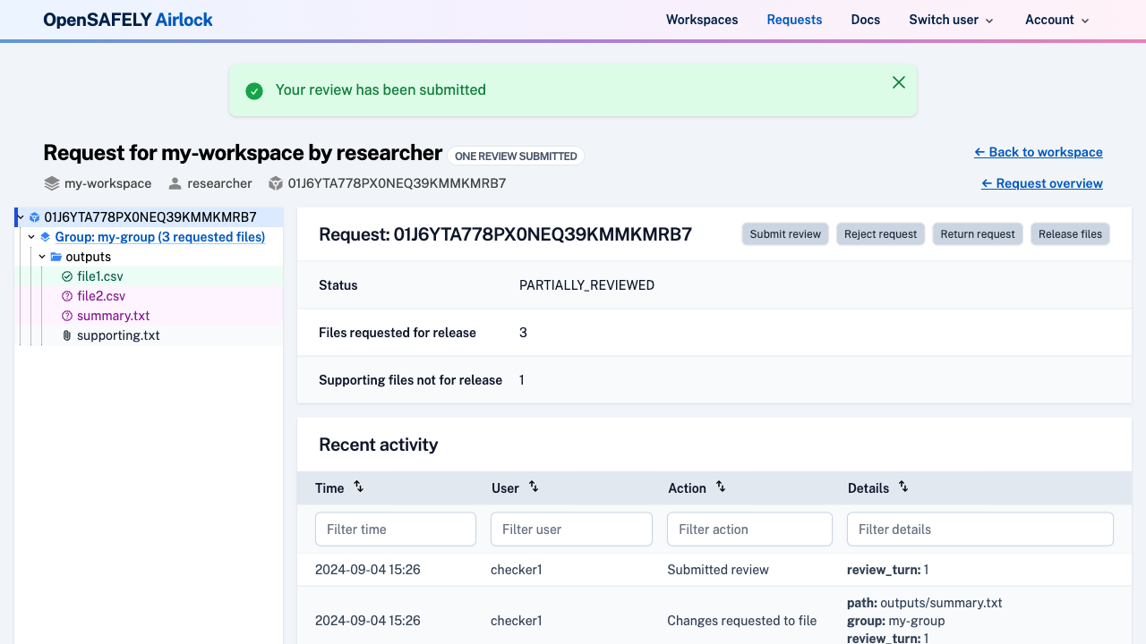Click the Return request button

[x=978, y=234]
